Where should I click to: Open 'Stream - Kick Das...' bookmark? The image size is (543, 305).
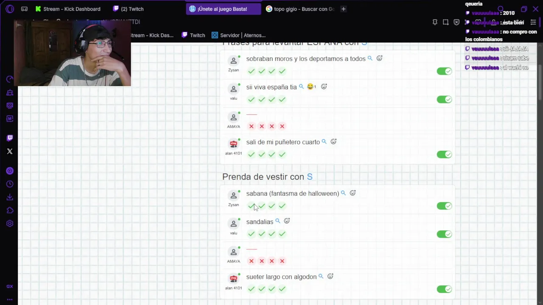click(152, 35)
